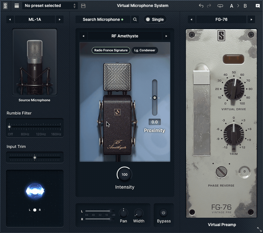Image resolution: width=263 pixels, height=233 pixels.
Task: Click the Search Microphone field
Action: pyautogui.click(x=103, y=20)
